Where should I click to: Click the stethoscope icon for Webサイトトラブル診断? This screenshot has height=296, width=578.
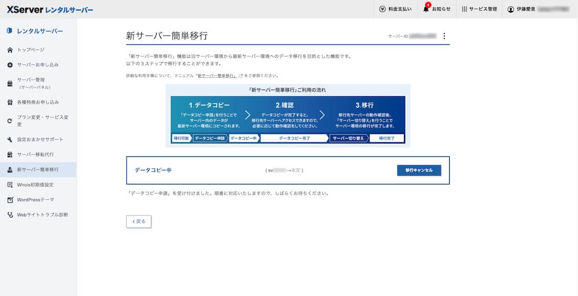(10, 215)
